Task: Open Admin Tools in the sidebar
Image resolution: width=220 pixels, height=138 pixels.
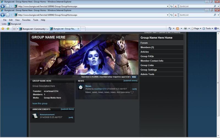Action: tap(147, 74)
